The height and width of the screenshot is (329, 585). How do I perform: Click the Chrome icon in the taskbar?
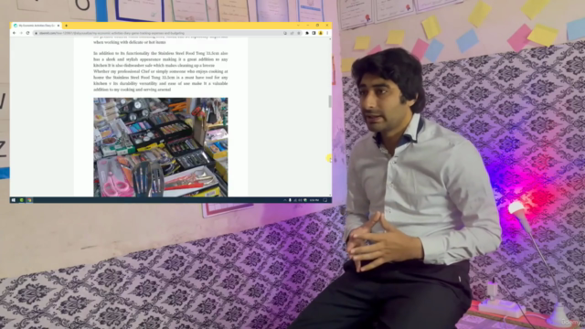(x=29, y=200)
